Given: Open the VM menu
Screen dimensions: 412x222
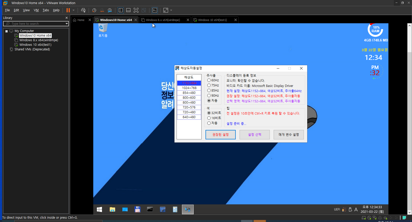Looking at the screenshot, I should click(36, 10).
